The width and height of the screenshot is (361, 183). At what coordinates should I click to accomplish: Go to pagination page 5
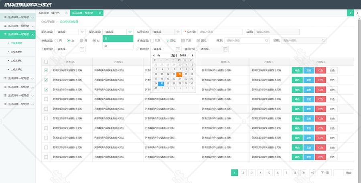(269, 173)
